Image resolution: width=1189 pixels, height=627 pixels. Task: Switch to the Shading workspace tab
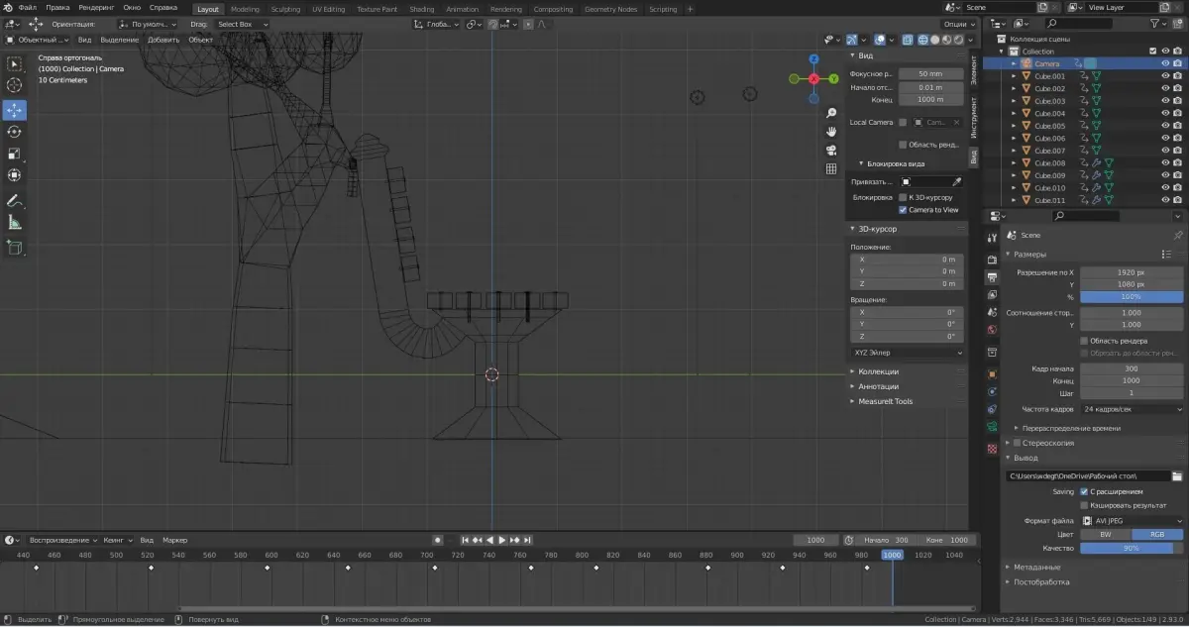(421, 9)
